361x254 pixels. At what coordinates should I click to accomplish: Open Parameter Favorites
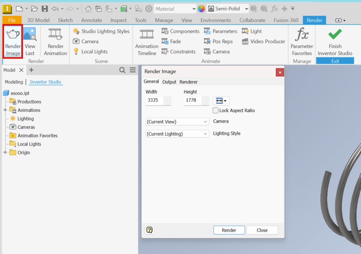pyautogui.click(x=302, y=41)
